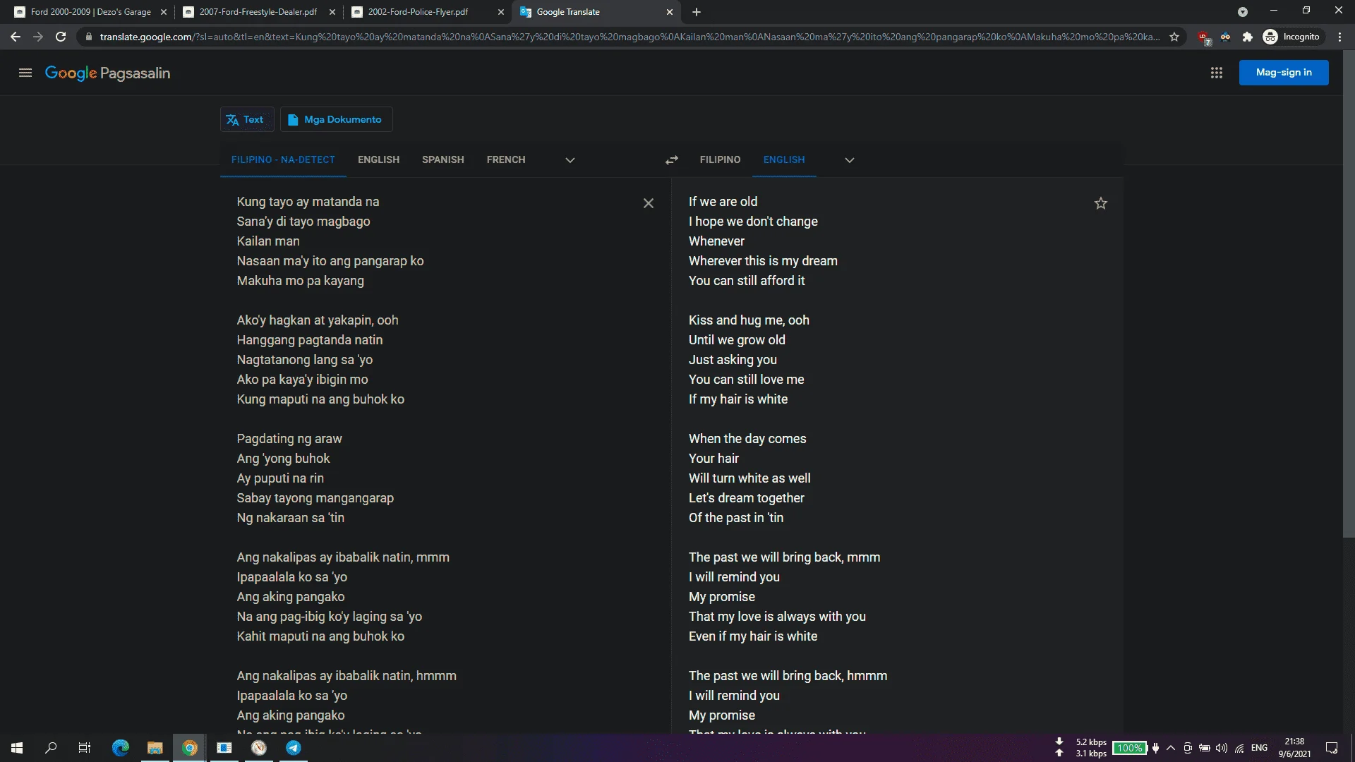Open the Google Translate main menu hamburger

click(x=25, y=73)
